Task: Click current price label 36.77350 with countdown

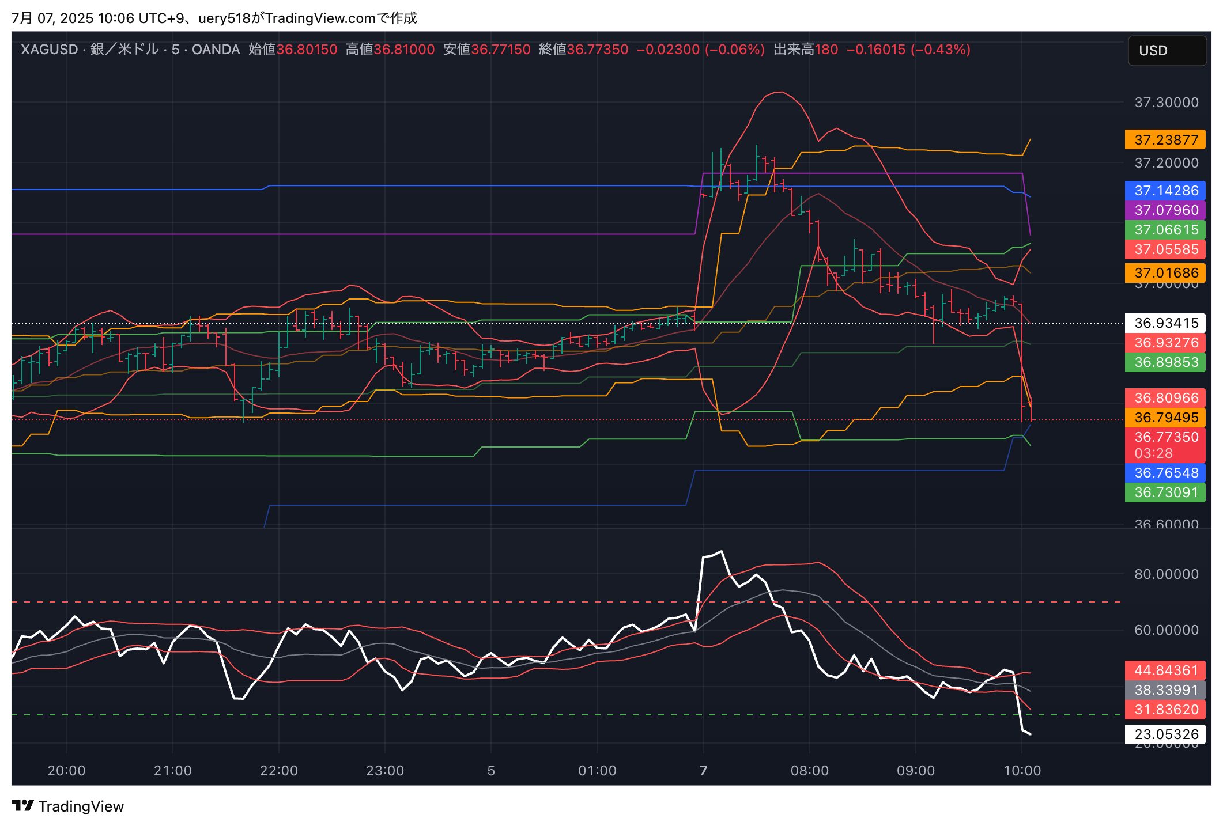Action: pyautogui.click(x=1165, y=445)
